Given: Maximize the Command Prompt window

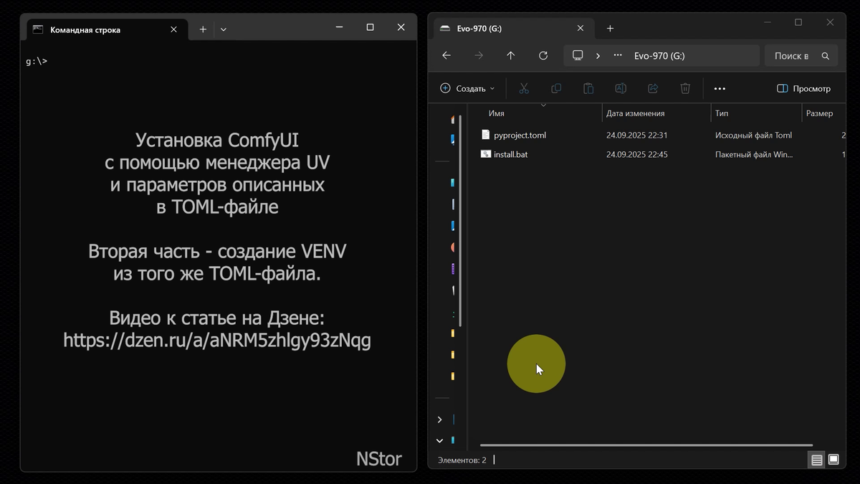Looking at the screenshot, I should point(370,28).
